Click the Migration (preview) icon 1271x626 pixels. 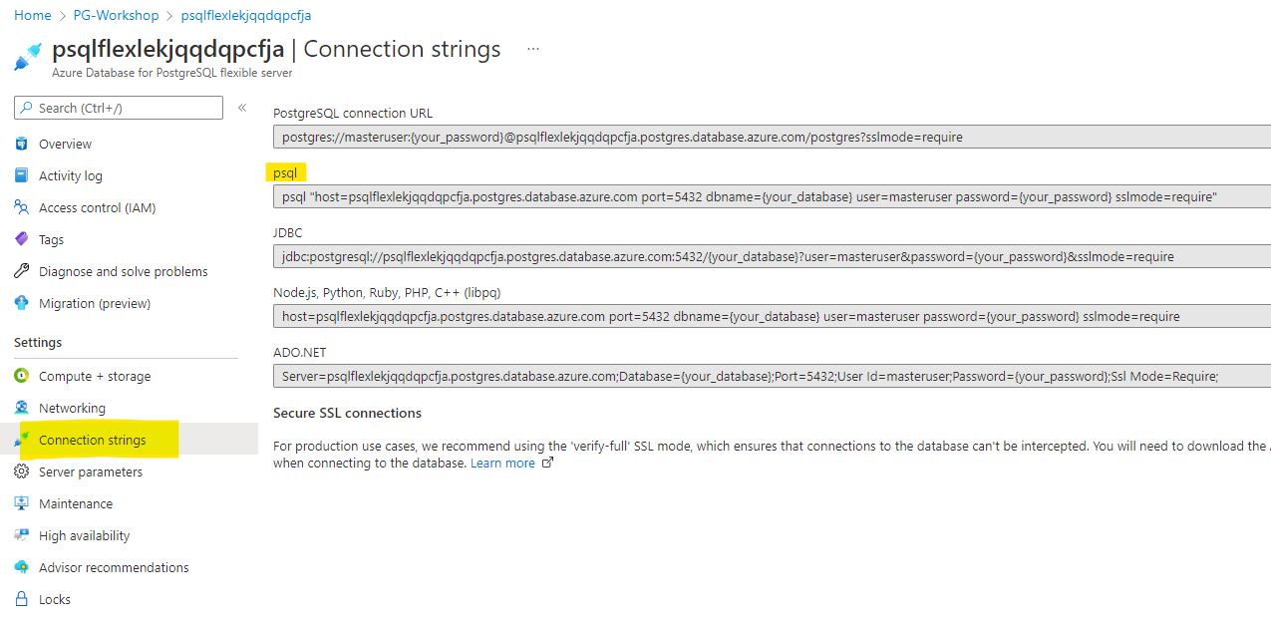pos(21,304)
